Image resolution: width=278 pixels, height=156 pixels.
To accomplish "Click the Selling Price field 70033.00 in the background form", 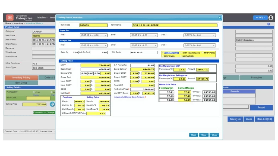I will (34, 104).
